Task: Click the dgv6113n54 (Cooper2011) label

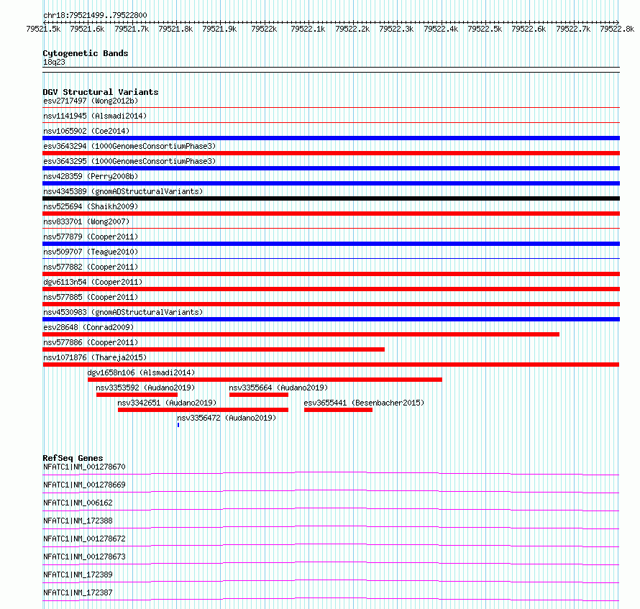Action: 93,282
